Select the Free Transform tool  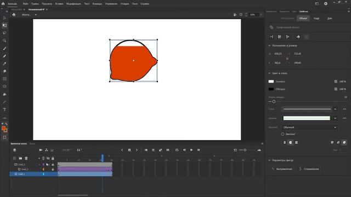[x=4, y=26]
